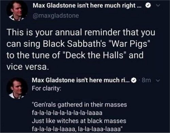
Task: Click the first fa-la-la lyric line ending in "laaaa"
Action: tap(67, 113)
